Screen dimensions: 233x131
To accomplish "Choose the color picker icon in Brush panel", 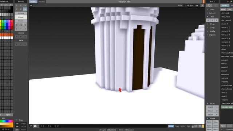I will click(25, 25).
